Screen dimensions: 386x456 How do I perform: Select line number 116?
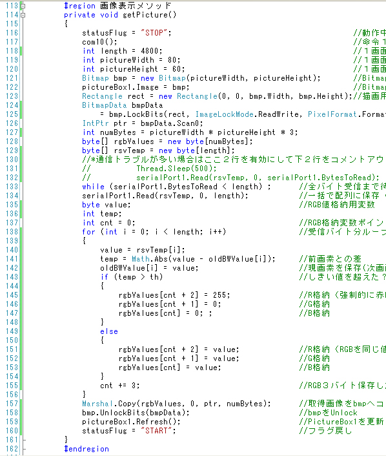(12, 33)
